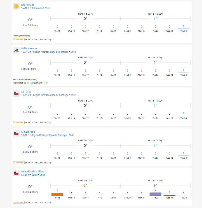Click the Open status on Ski Portillo
Screen dimensions: 202x208
pos(27,36)
